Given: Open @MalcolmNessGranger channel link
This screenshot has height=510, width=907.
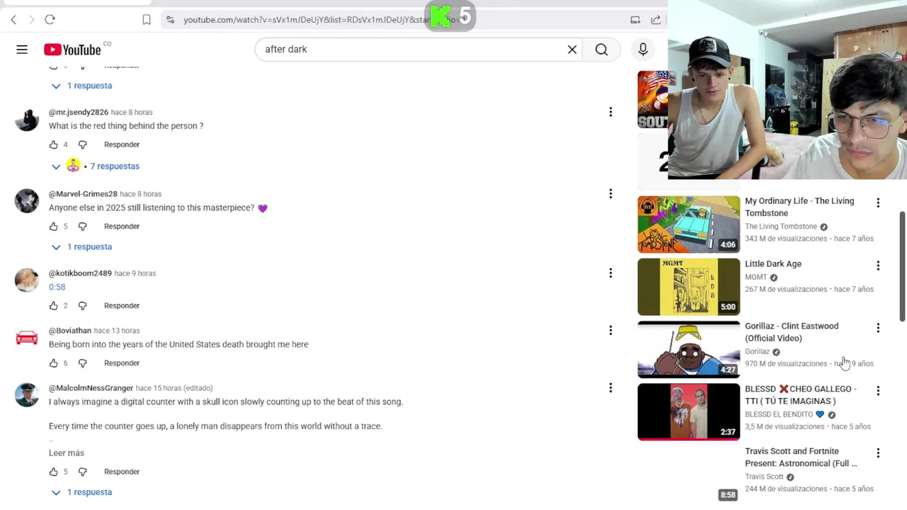Looking at the screenshot, I should (x=91, y=388).
